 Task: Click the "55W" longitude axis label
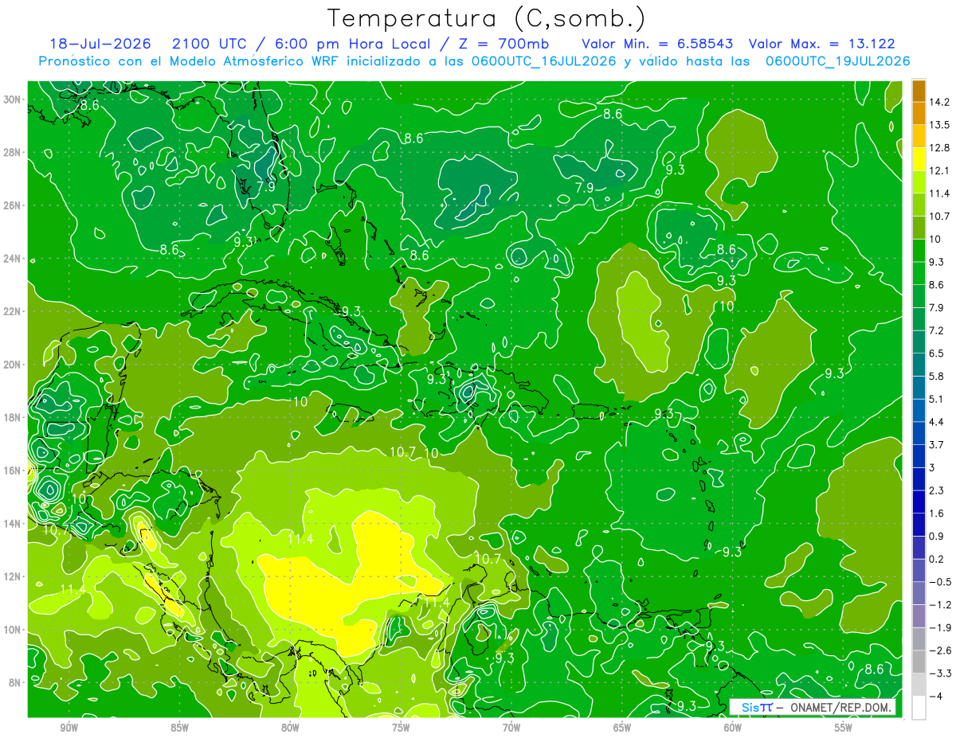pos(844,728)
